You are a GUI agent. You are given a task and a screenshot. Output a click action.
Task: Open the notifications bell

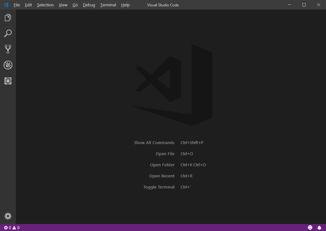point(319,228)
